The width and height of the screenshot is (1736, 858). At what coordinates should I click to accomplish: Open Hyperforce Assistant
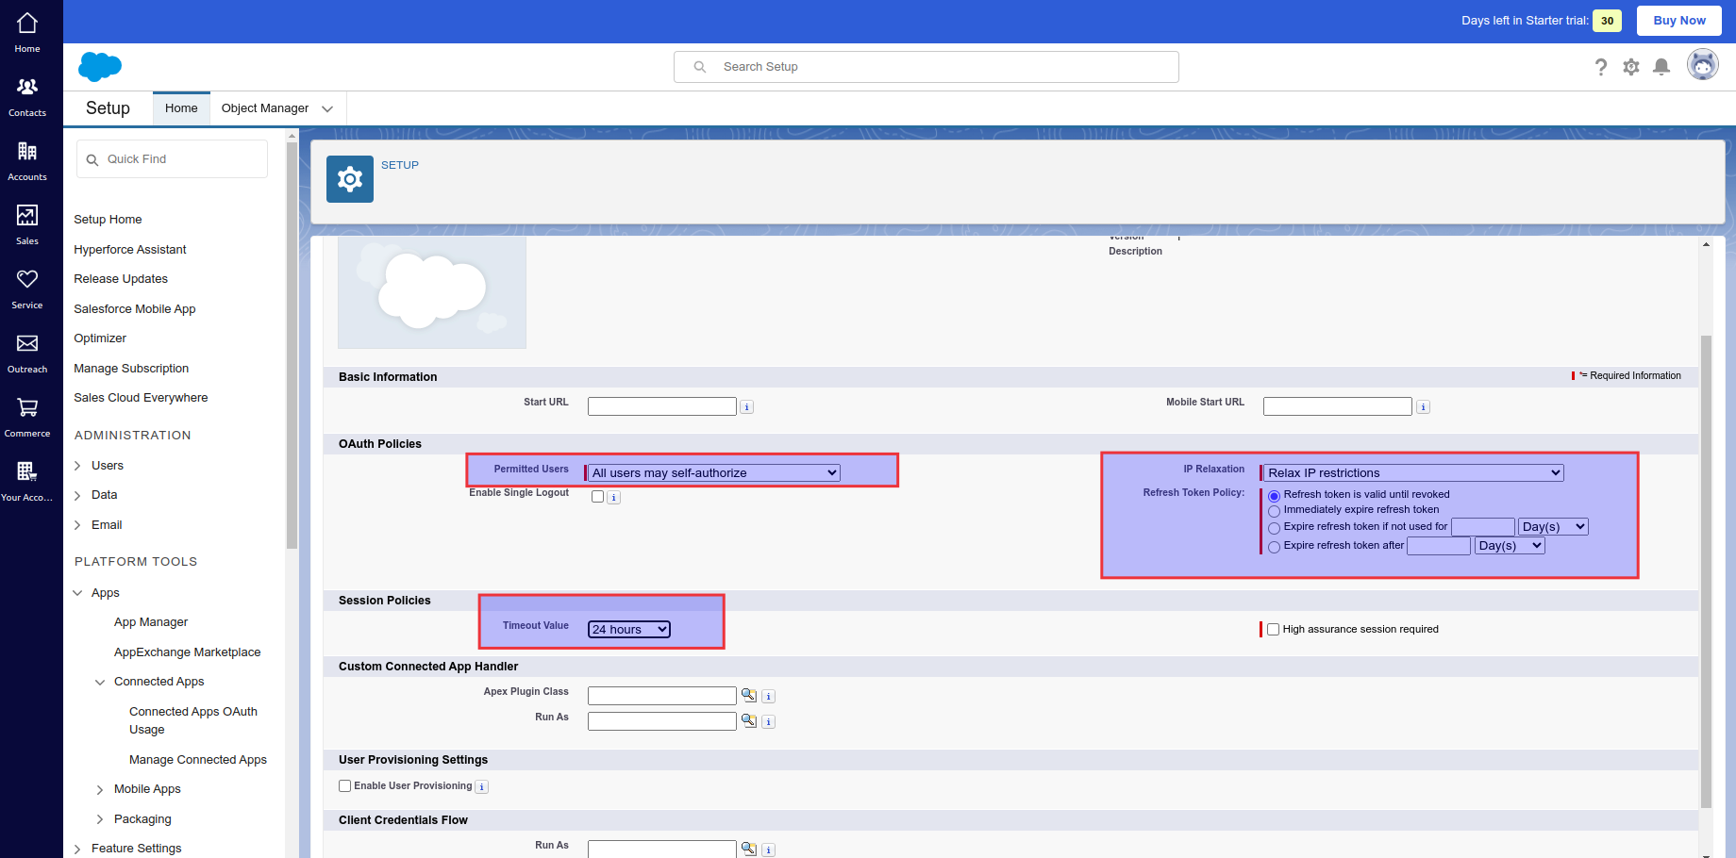point(130,250)
